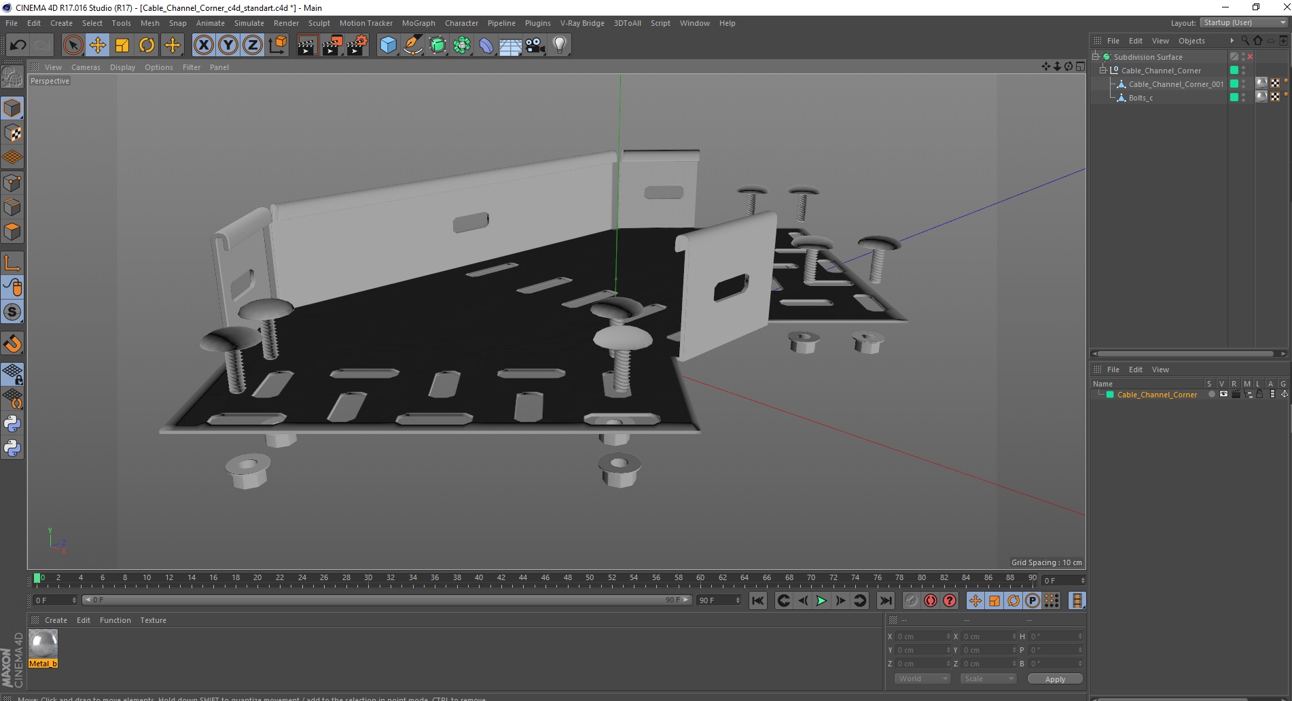Toggle Snap icon in left toolbar
This screenshot has width=1292, height=701.
[12, 312]
